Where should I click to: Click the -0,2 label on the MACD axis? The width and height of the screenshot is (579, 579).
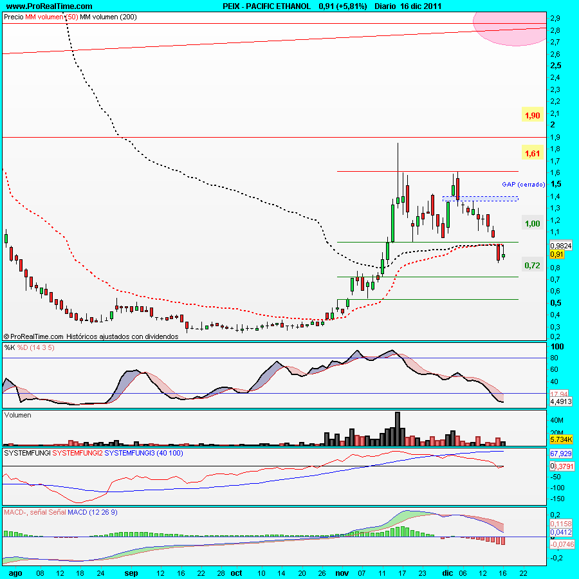click(556, 558)
